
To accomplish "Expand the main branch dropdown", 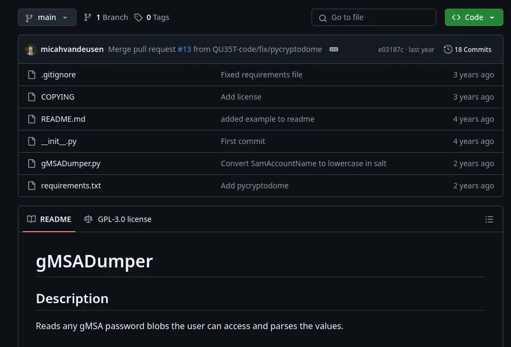I will [47, 17].
